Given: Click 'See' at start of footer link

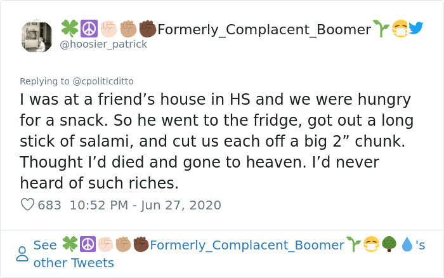Looking at the screenshot, I should click(x=45, y=245).
